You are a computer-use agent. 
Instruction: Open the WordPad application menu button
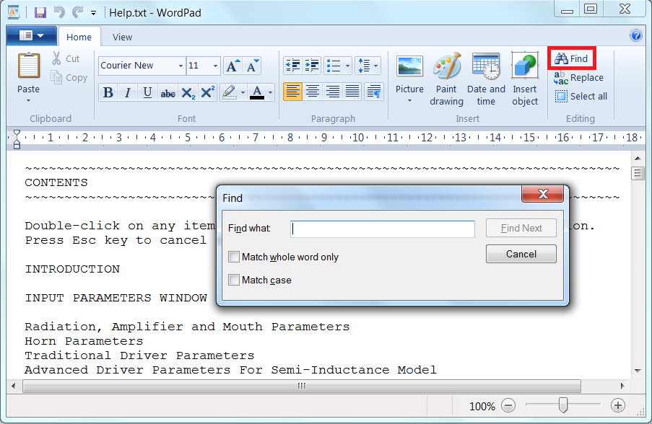(32, 36)
